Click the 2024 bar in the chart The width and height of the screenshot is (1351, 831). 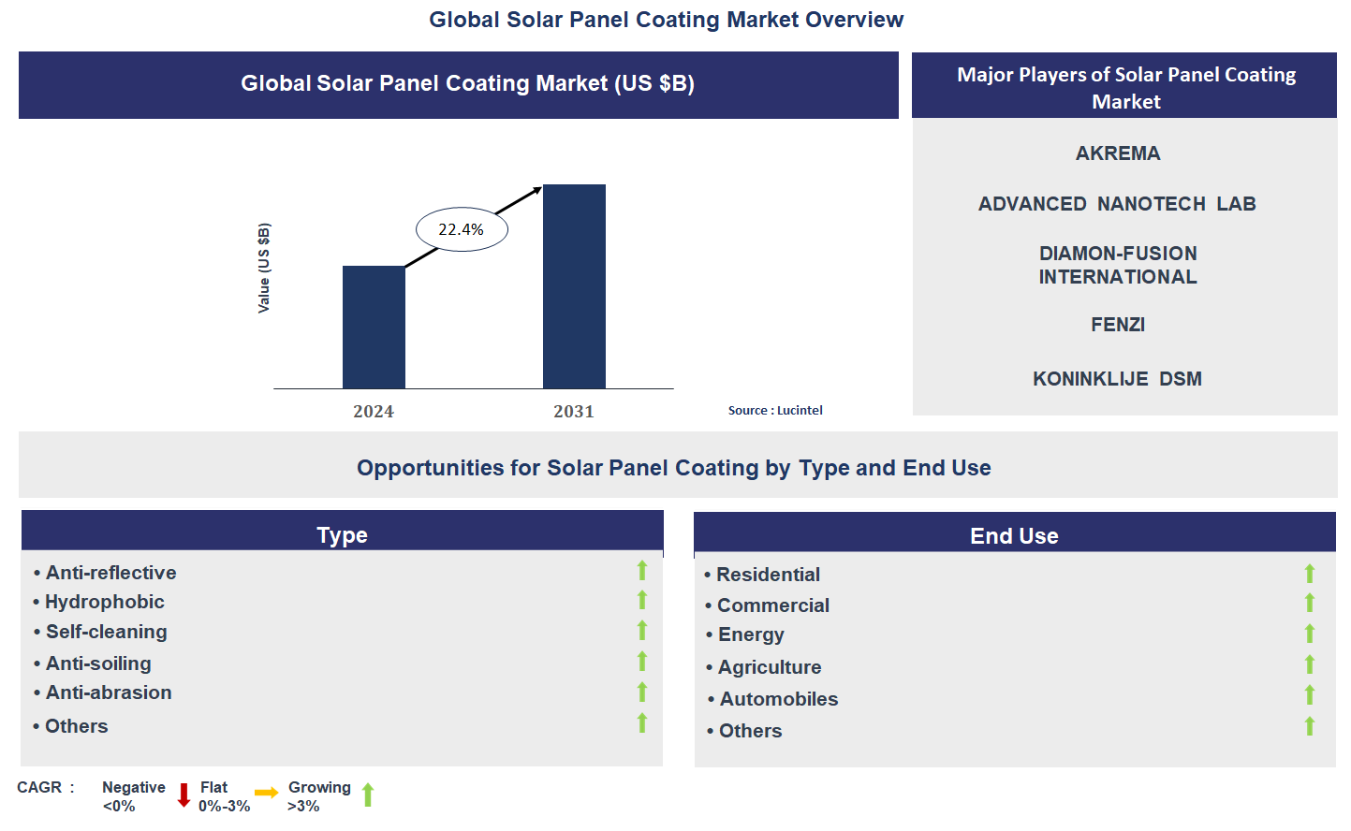[x=374, y=327]
